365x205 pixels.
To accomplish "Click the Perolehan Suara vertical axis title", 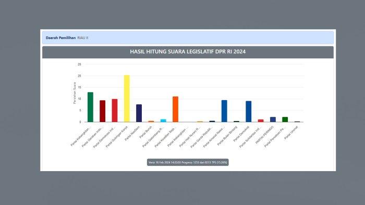I will pos(75,93).
